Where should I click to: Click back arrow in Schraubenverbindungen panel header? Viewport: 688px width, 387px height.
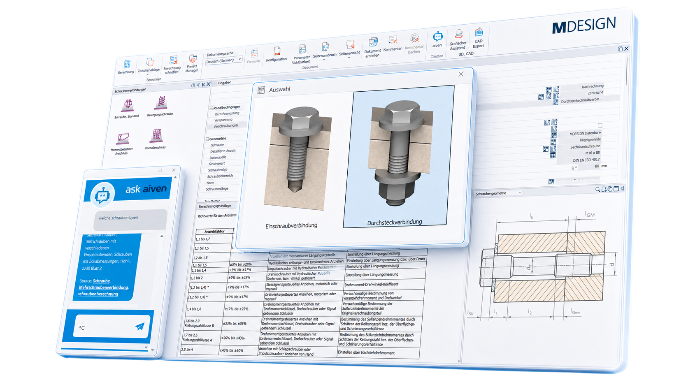point(198,85)
